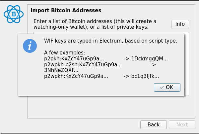Click the 3NhNeZQXF... example address
Viewport: 199px width, 134px height.
[x=61, y=70]
